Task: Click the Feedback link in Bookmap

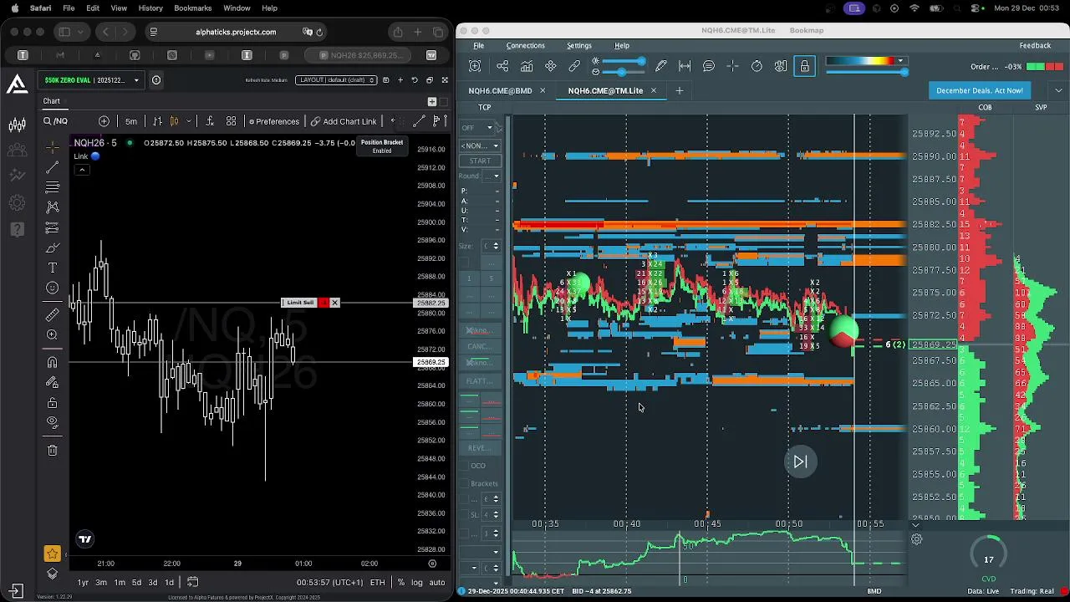Action: [1035, 46]
